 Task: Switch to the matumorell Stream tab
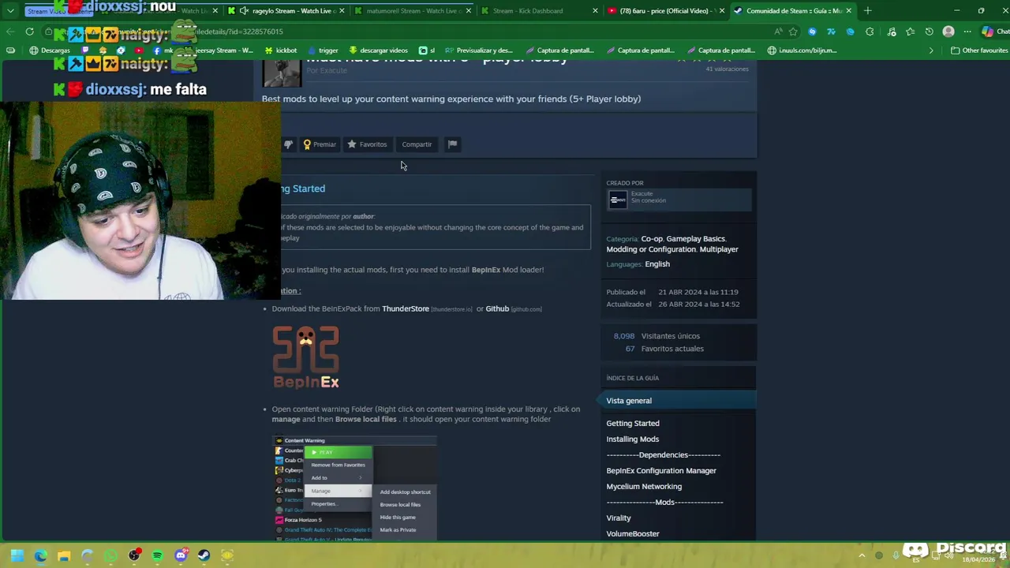[413, 11]
